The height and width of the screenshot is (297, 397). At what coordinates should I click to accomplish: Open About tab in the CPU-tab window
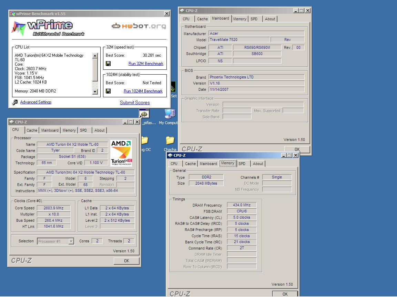point(99,130)
